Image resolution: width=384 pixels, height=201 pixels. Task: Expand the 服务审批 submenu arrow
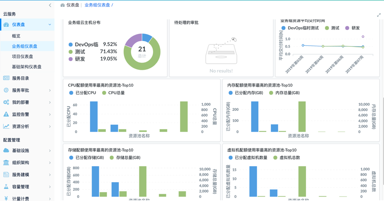pos(50,90)
